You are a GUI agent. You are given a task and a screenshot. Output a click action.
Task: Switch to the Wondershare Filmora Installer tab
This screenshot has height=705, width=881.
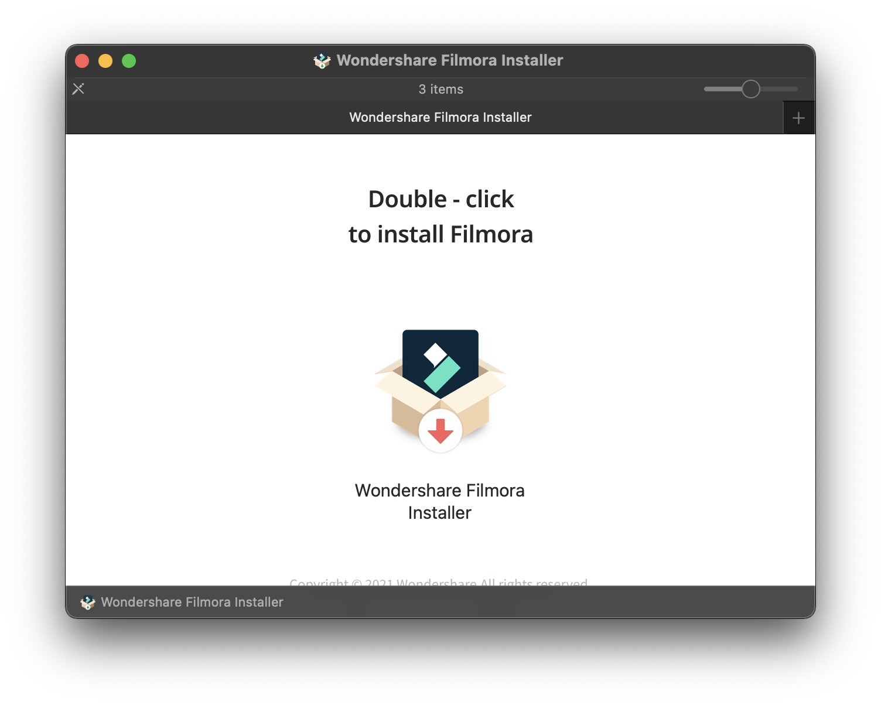point(440,117)
